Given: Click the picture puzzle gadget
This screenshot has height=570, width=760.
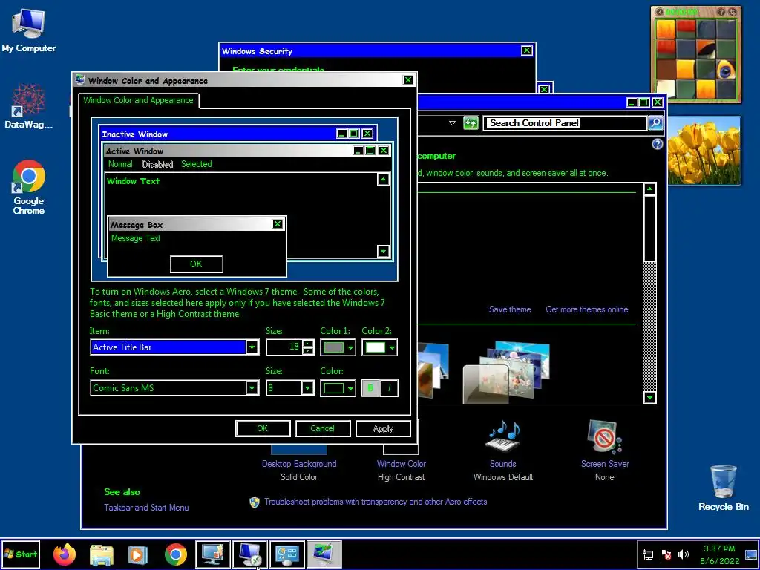Looking at the screenshot, I should [696, 55].
